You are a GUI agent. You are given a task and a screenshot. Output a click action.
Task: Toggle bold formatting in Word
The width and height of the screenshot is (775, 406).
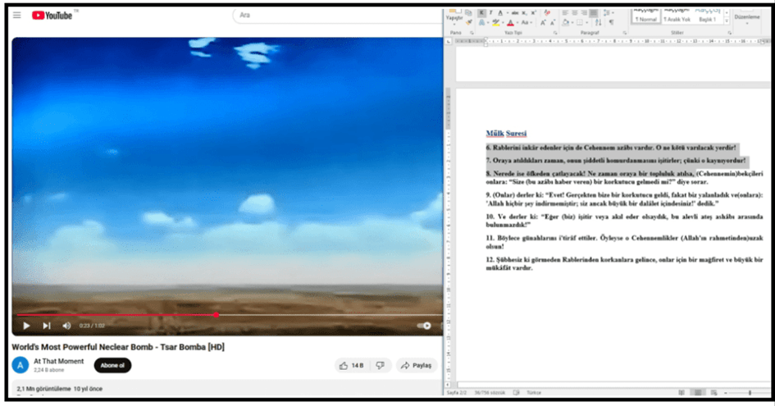481,13
